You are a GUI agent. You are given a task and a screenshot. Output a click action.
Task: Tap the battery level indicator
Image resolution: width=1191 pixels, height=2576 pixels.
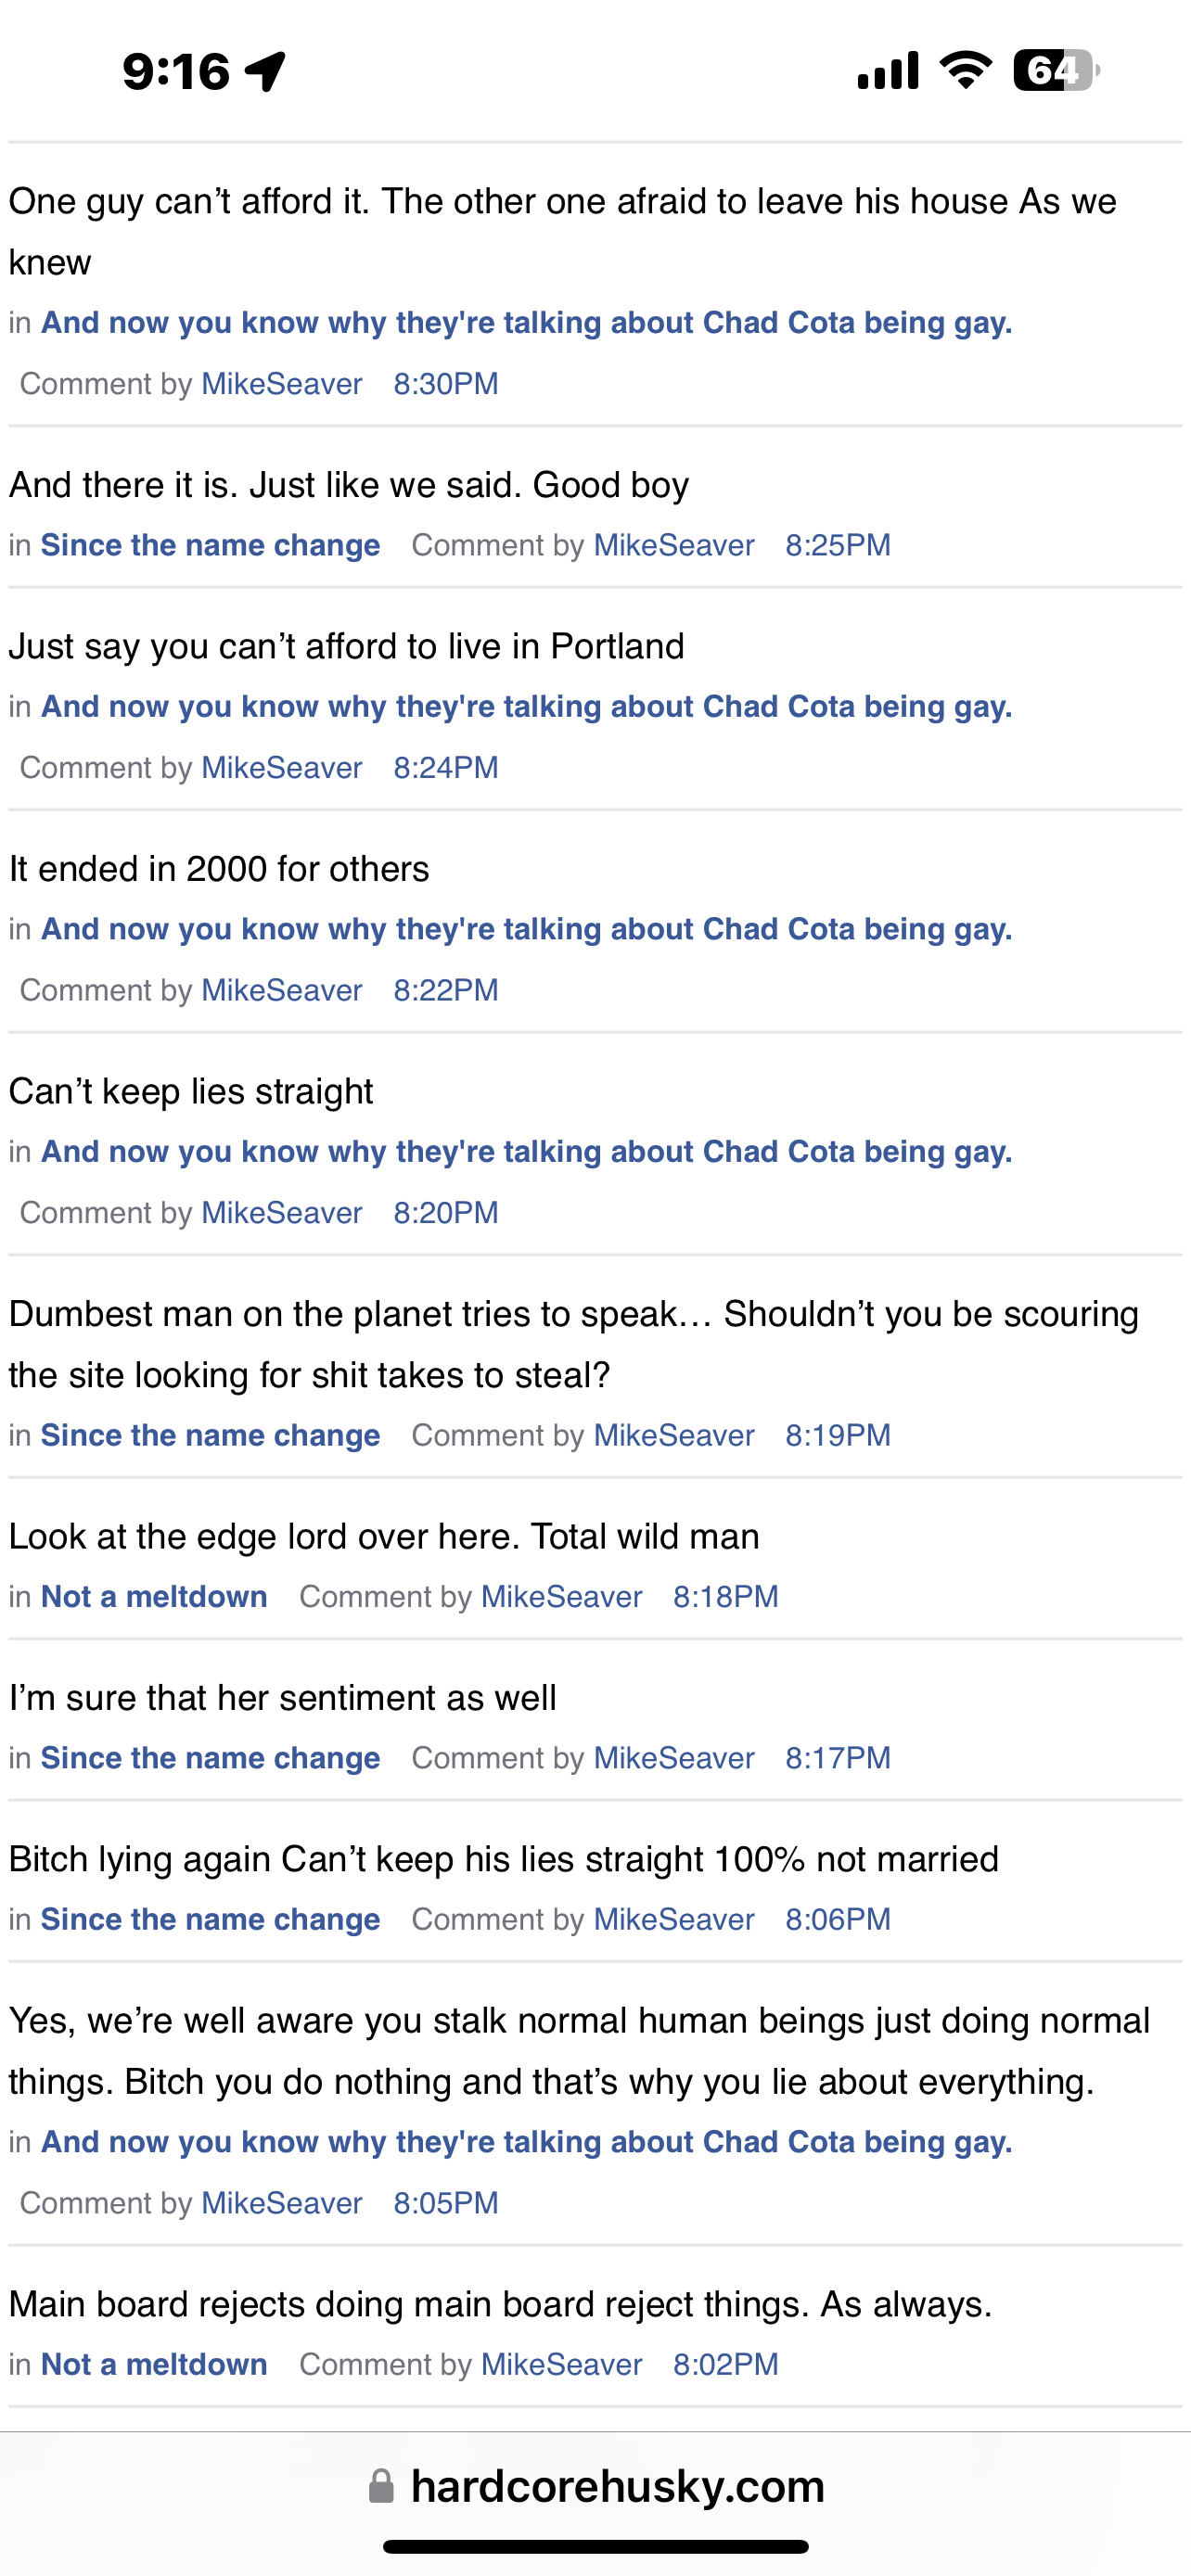[x=1055, y=71]
